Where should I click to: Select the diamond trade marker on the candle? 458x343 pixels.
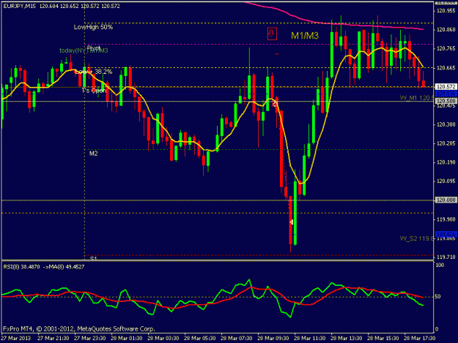275,104
